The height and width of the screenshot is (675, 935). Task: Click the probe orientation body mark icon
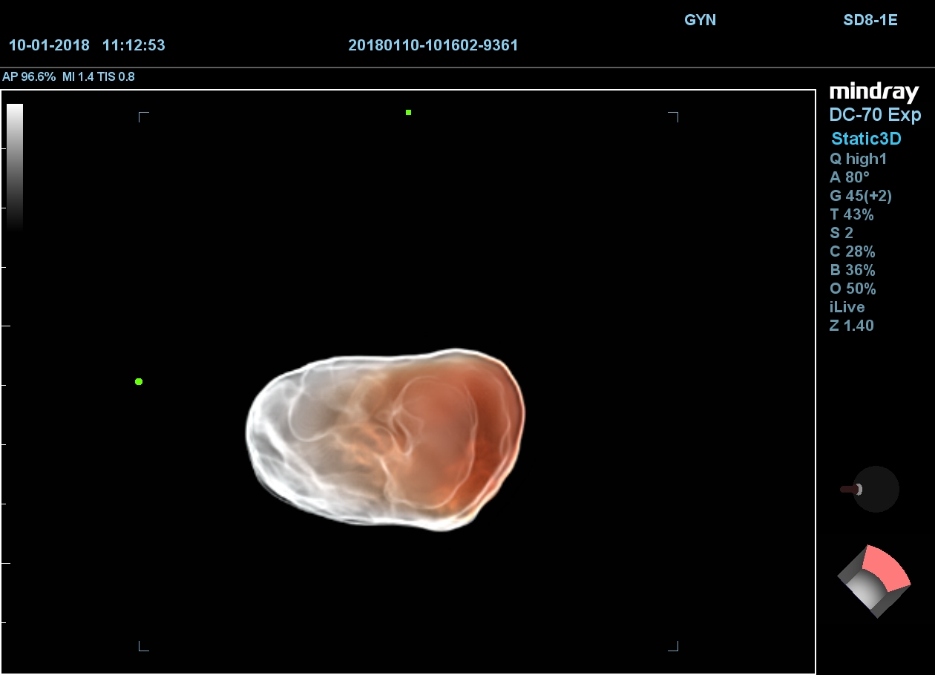click(x=874, y=489)
